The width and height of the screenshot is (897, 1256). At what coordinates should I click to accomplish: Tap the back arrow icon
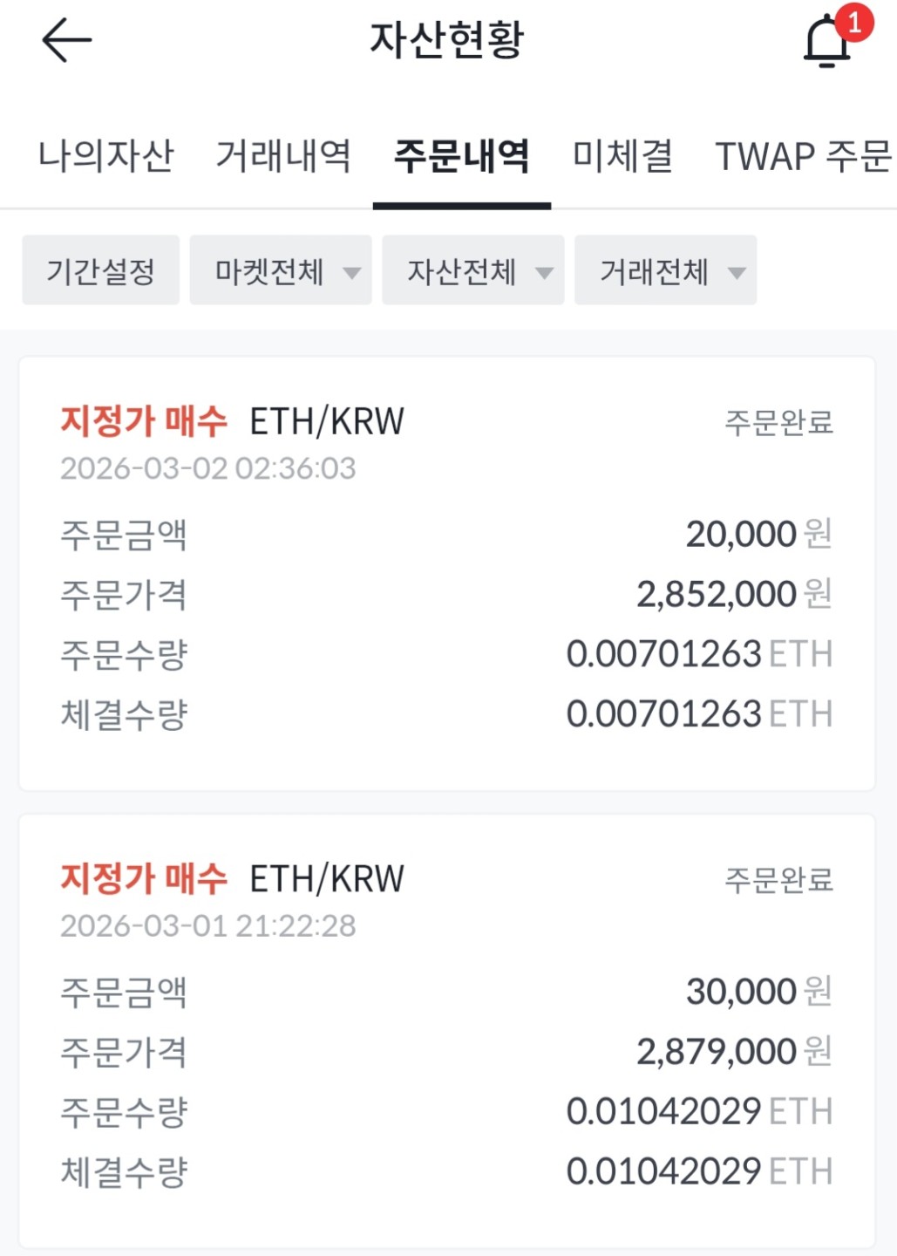(66, 40)
